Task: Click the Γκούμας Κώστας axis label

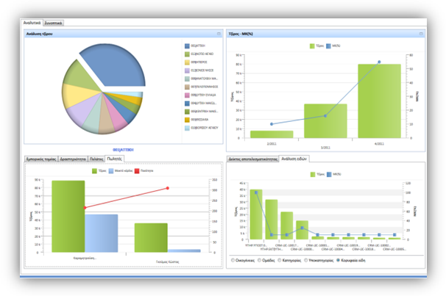Action: [168, 262]
